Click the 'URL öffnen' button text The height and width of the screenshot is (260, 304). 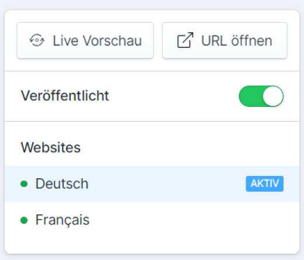click(x=237, y=40)
